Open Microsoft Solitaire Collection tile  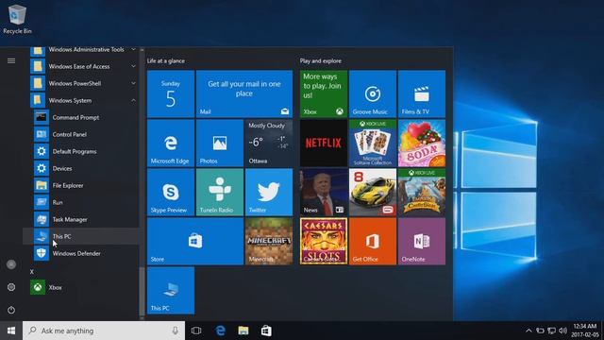point(373,143)
